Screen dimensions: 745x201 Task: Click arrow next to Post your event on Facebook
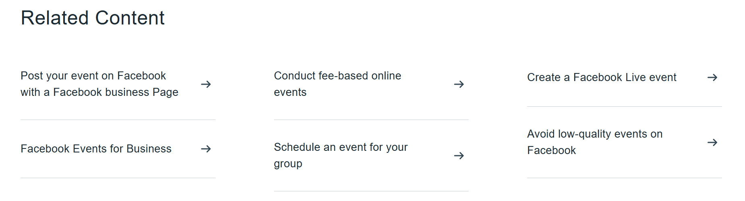(206, 84)
